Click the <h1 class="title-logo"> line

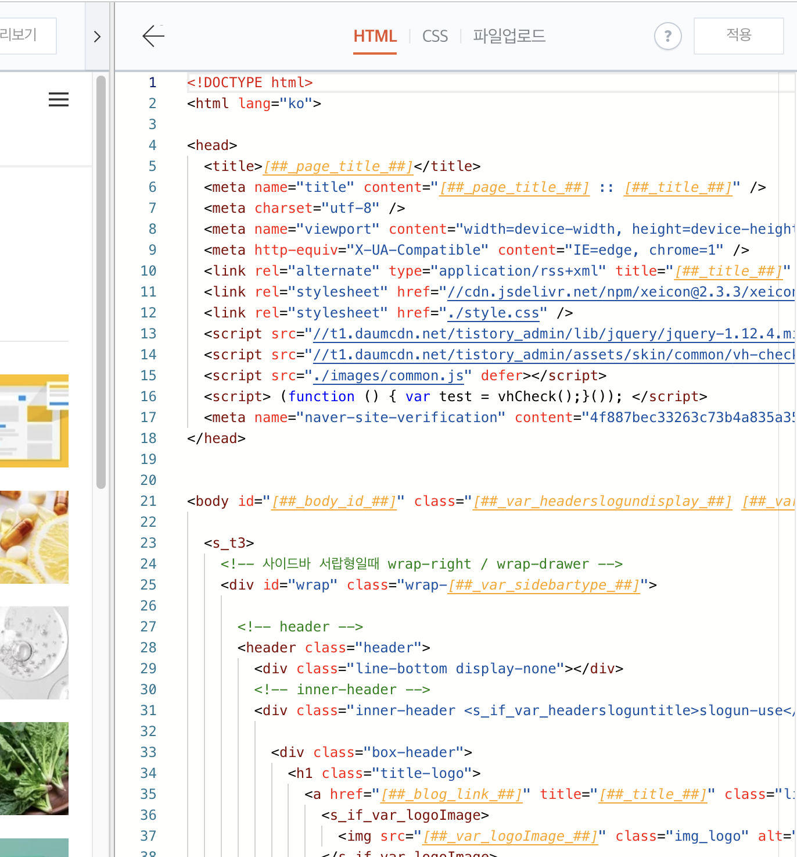click(x=385, y=773)
